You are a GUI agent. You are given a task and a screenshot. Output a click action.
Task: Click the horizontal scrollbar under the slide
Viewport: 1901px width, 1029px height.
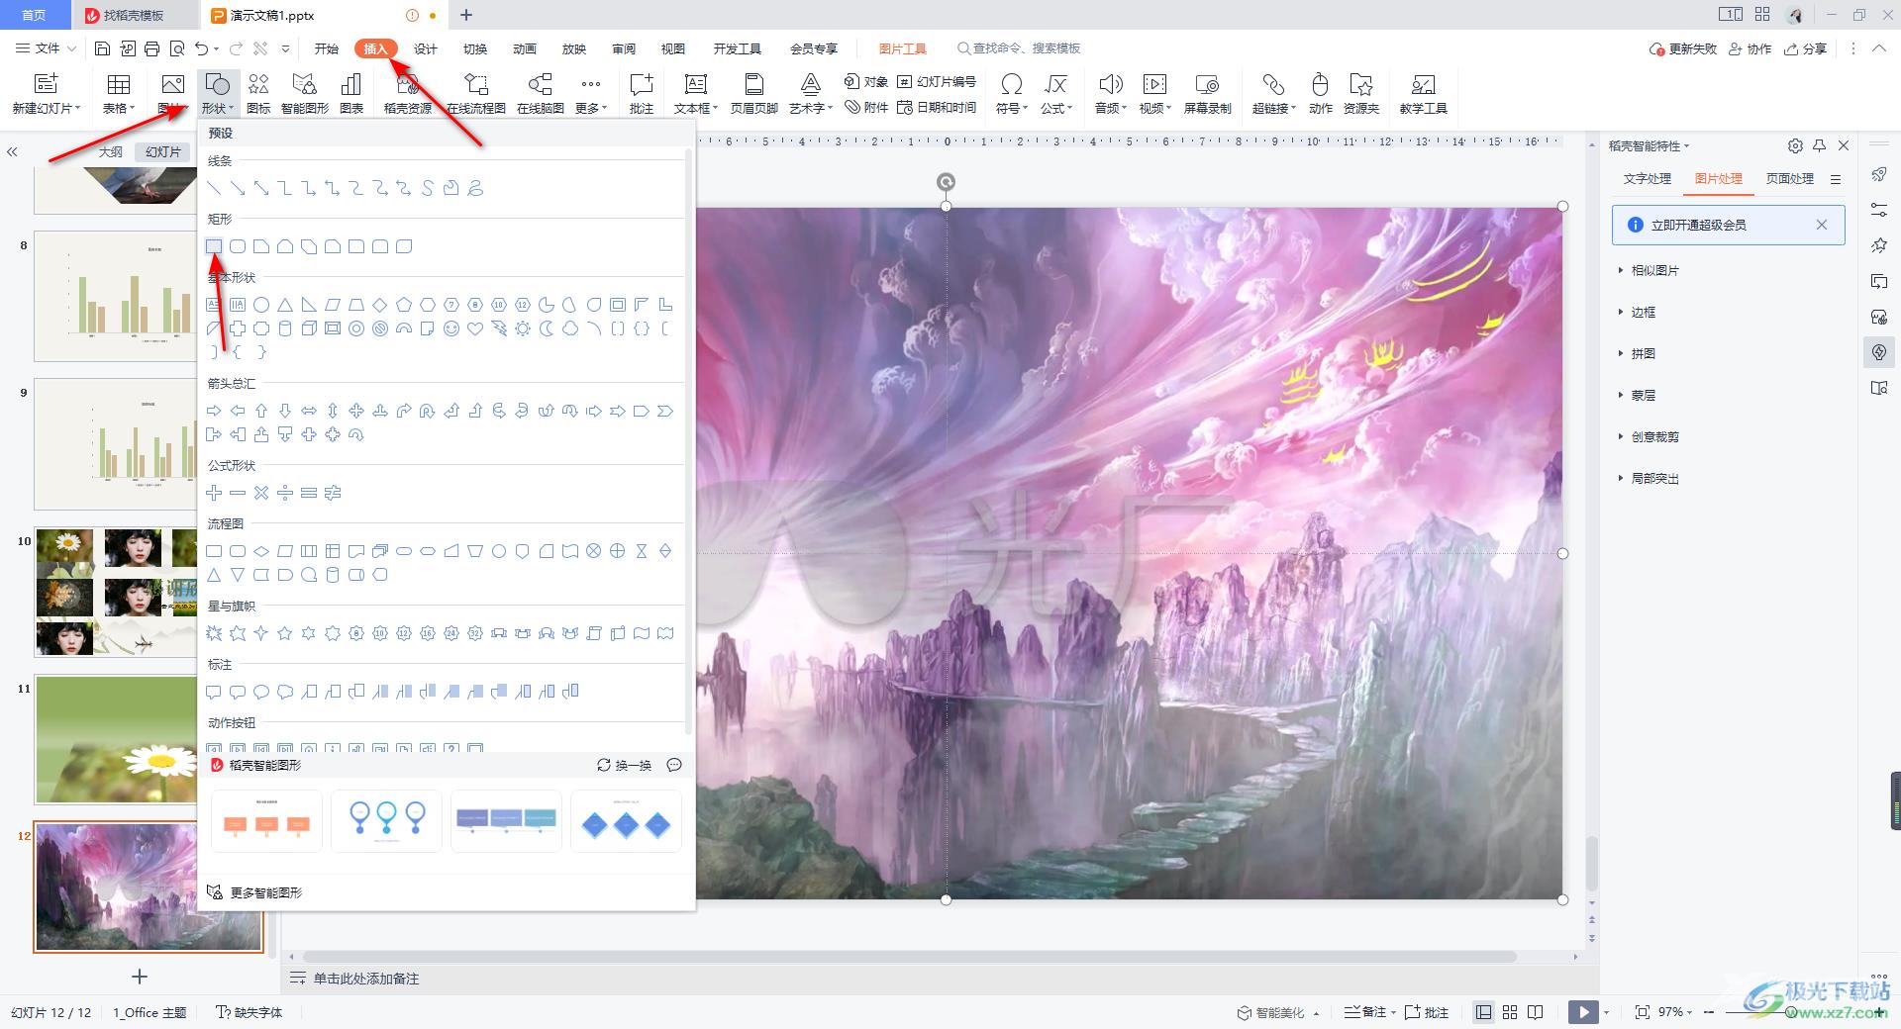pyautogui.click(x=909, y=957)
